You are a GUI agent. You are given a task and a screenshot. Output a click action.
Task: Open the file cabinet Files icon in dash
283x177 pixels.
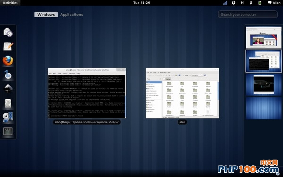pos(8,103)
